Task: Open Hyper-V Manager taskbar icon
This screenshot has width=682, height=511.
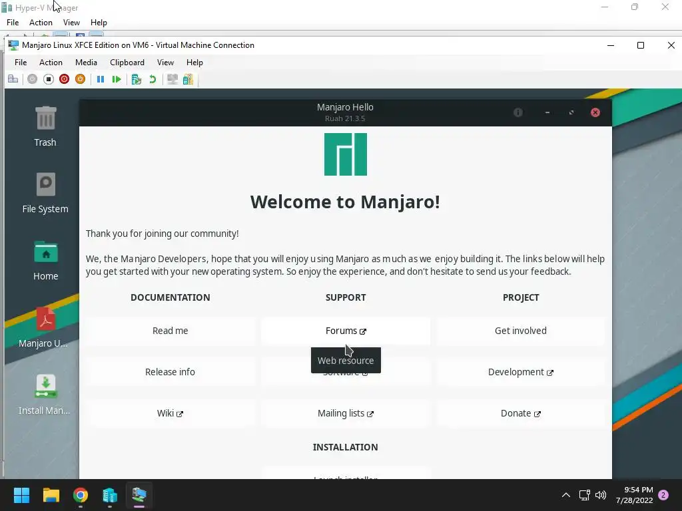Action: pos(110,495)
